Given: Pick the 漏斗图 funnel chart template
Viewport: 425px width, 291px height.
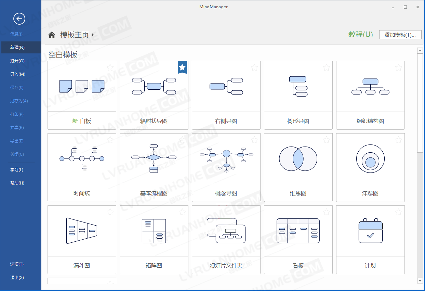Looking at the screenshot, I should pos(82,239).
